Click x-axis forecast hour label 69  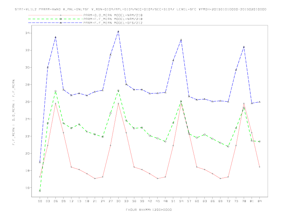click(x=220, y=201)
